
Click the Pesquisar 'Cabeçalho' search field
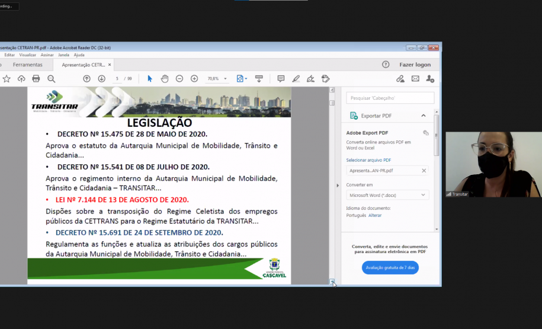coord(390,98)
